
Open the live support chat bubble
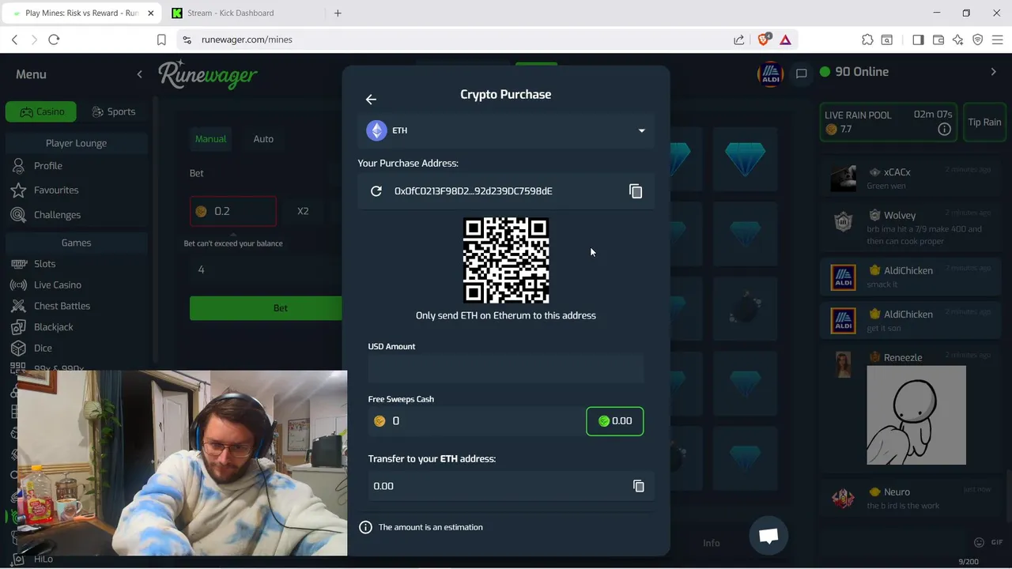click(768, 536)
